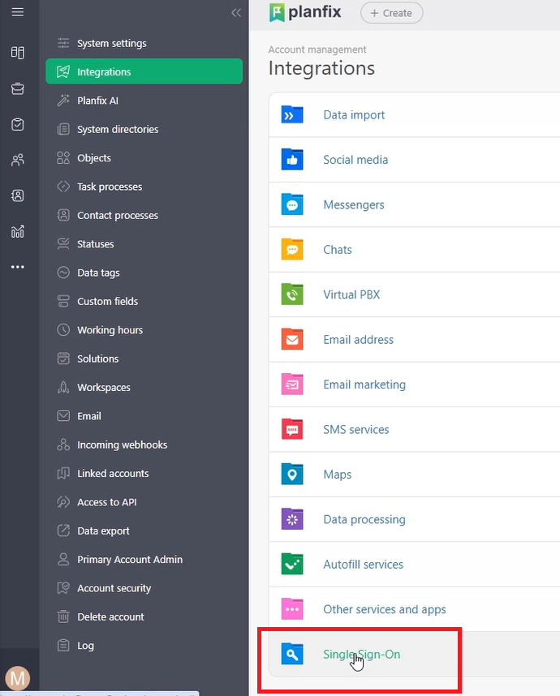The height and width of the screenshot is (696, 560).
Task: Collapse the sidebar with double chevron
Action: pos(236,13)
